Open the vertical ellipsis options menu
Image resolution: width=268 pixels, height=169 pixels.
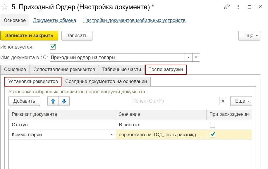coord(238,6)
